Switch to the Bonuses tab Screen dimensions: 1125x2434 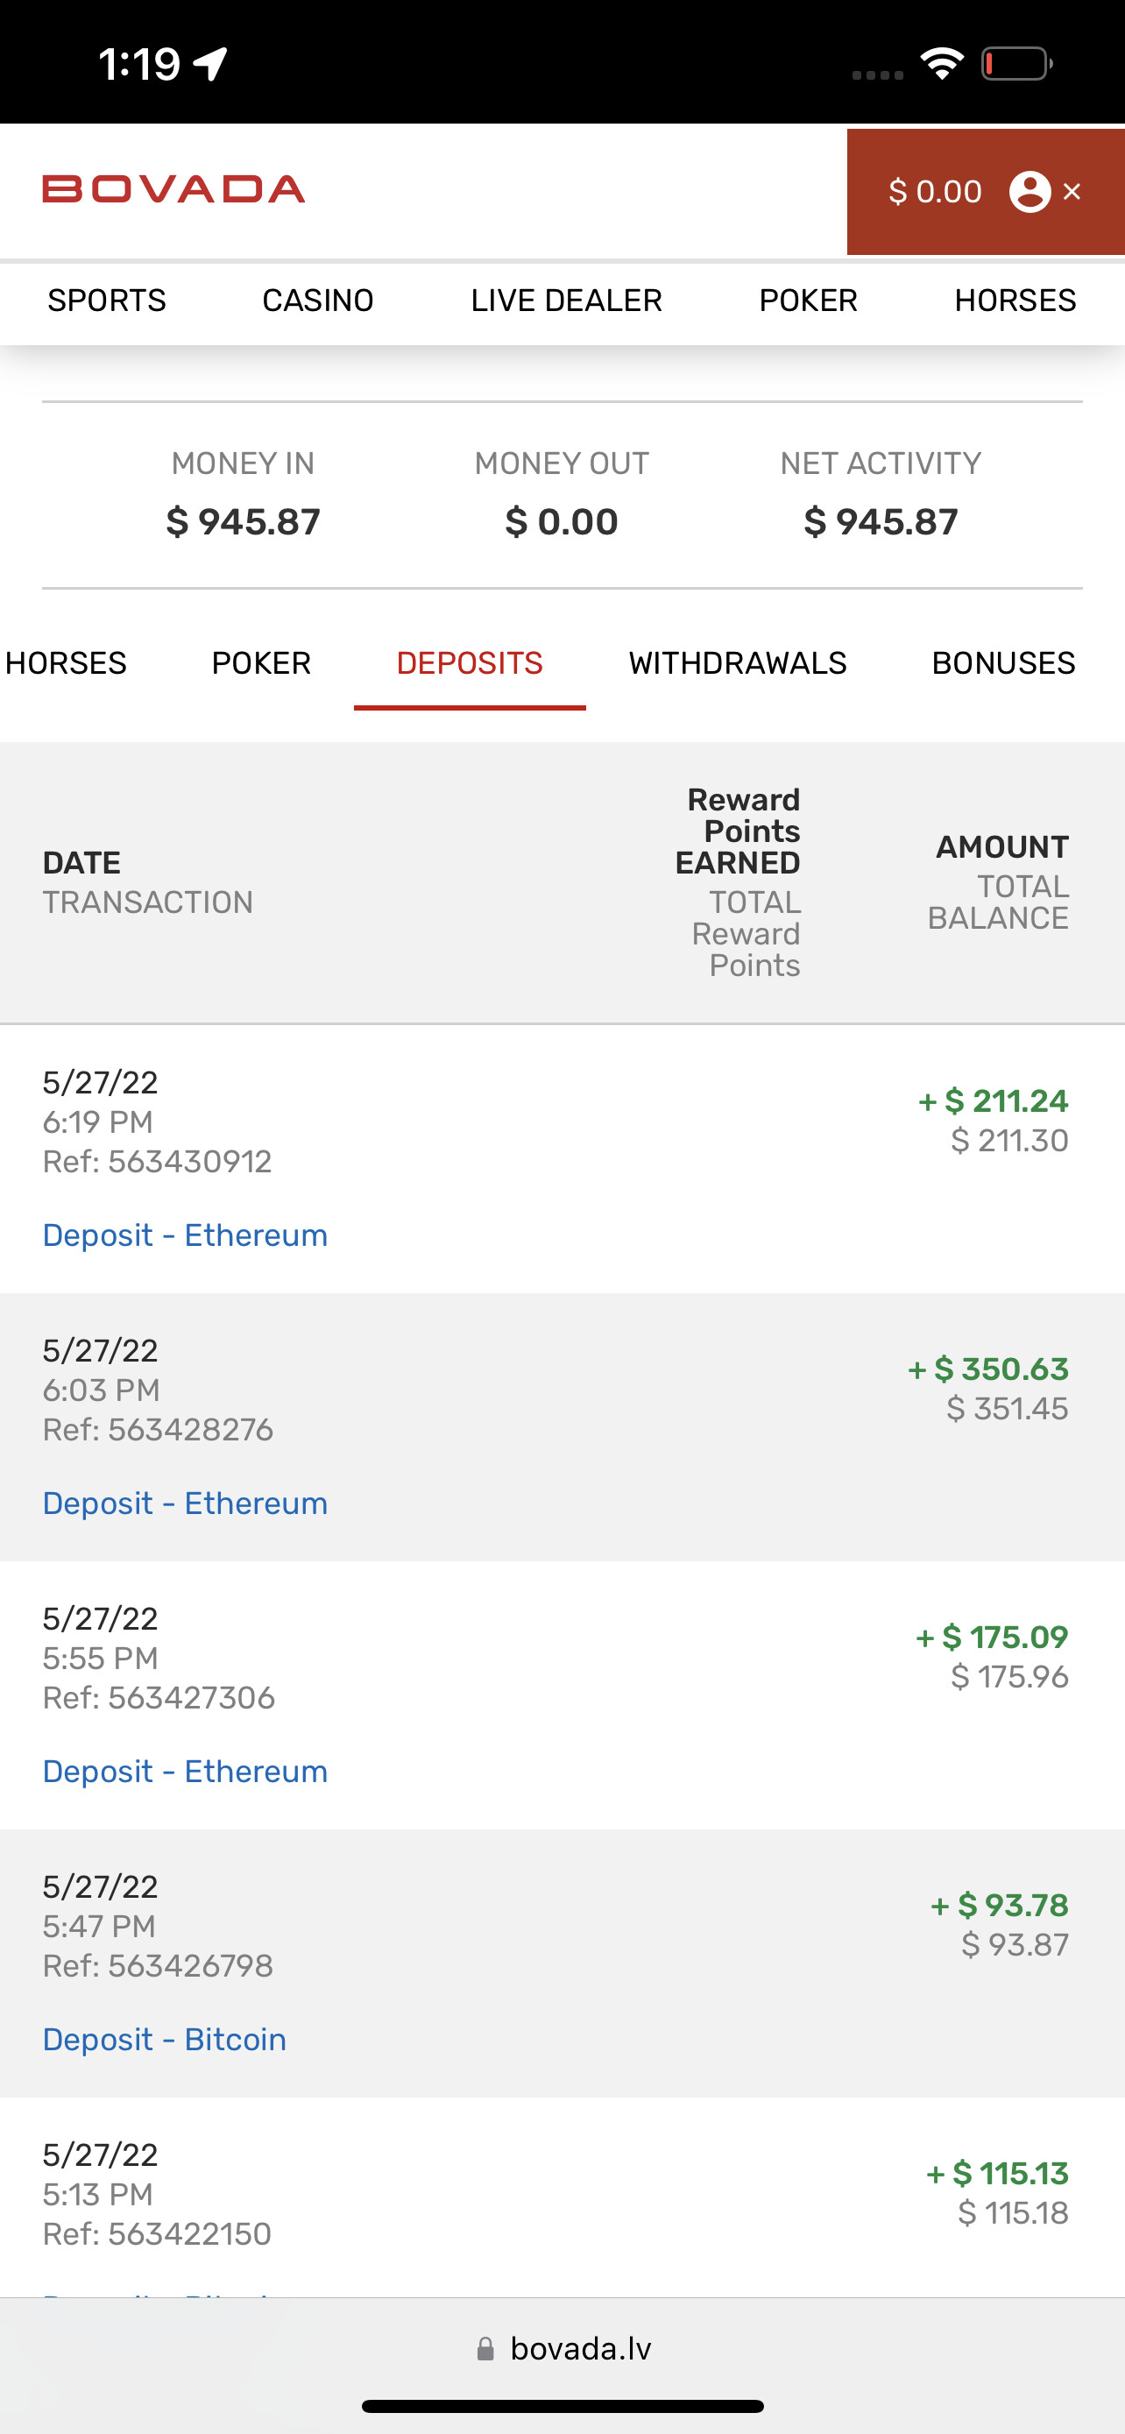(1003, 663)
